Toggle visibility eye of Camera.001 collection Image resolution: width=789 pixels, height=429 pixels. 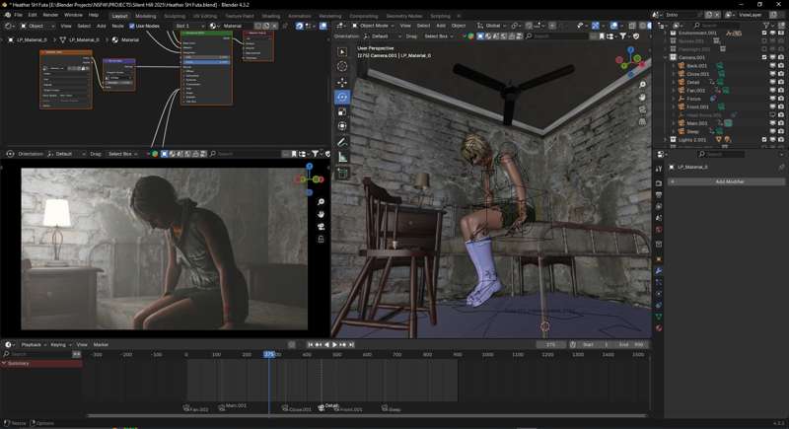(x=772, y=57)
